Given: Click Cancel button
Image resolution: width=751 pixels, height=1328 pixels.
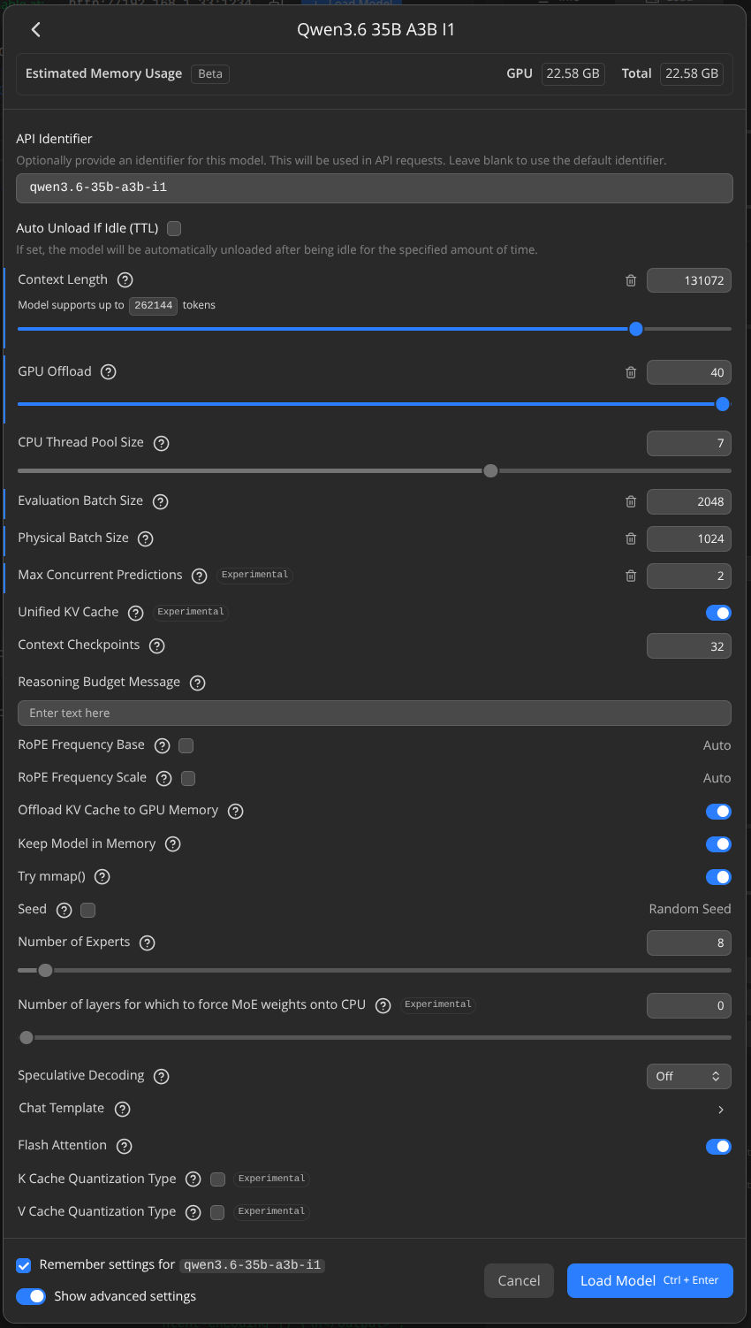Looking at the screenshot, I should coord(519,1280).
